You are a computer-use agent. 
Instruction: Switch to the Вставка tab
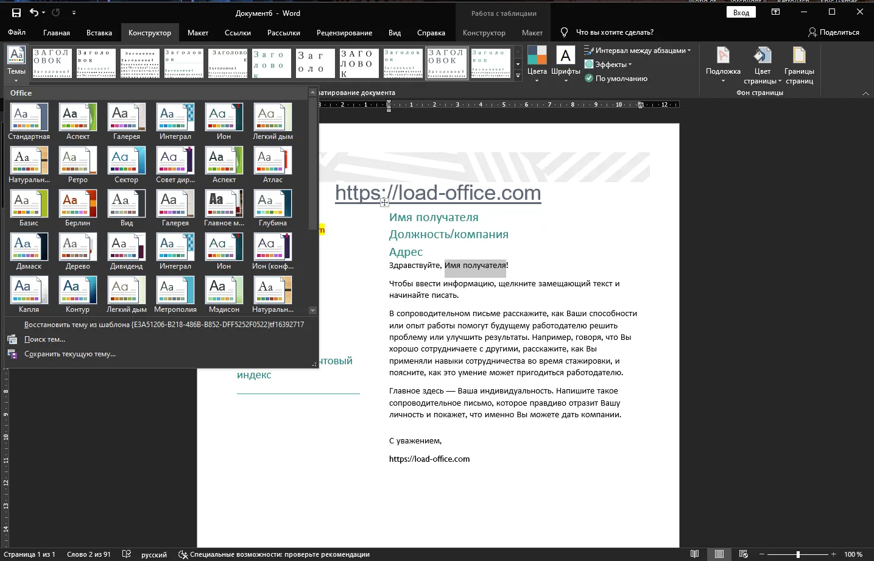pos(99,33)
